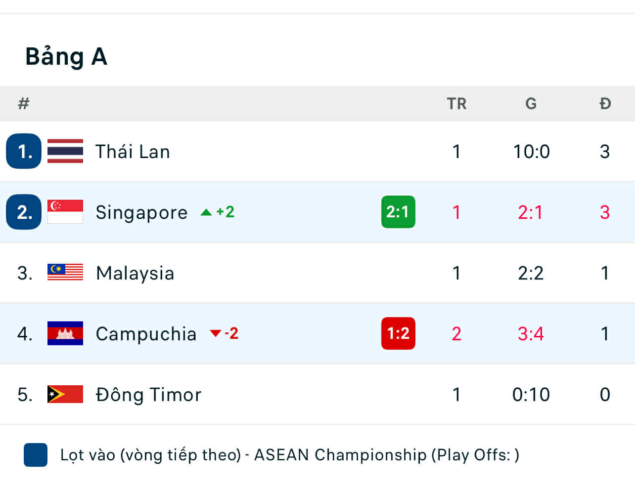Open the red 1:2 live score badge
This screenshot has width=635, height=487.
(x=398, y=333)
